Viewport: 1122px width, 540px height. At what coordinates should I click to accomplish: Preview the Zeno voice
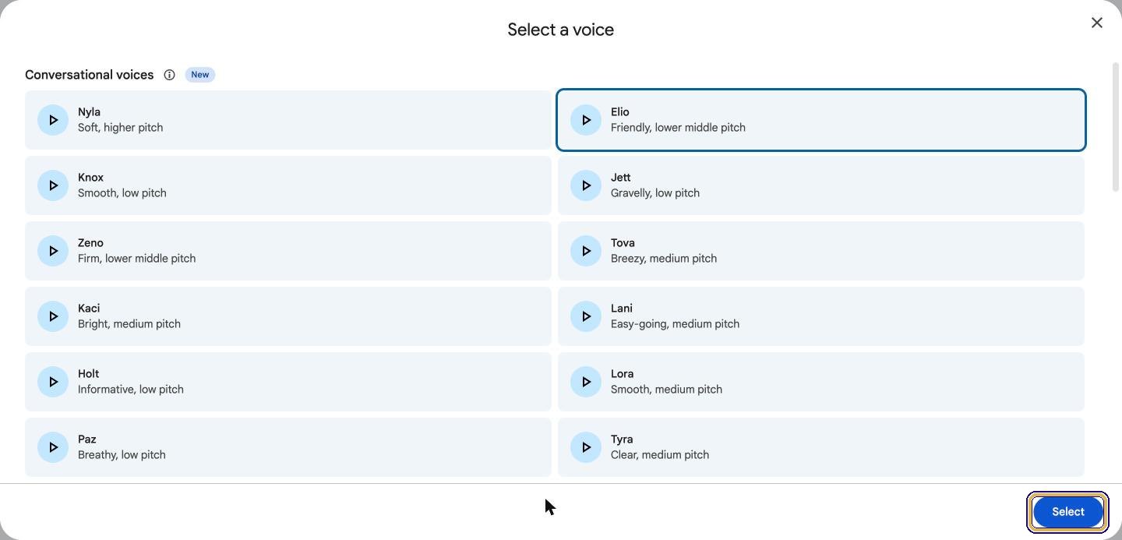coord(53,251)
